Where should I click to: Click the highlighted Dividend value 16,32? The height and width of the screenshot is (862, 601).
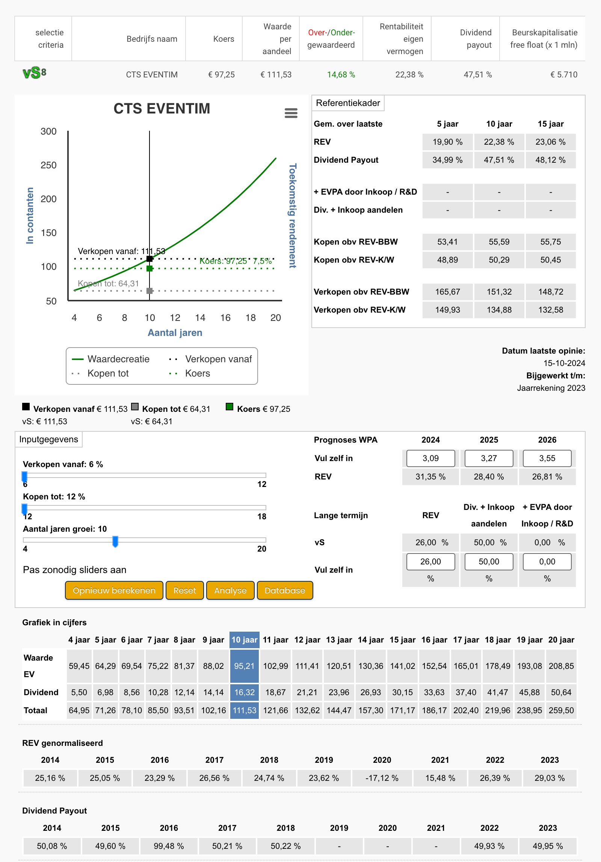245,693
